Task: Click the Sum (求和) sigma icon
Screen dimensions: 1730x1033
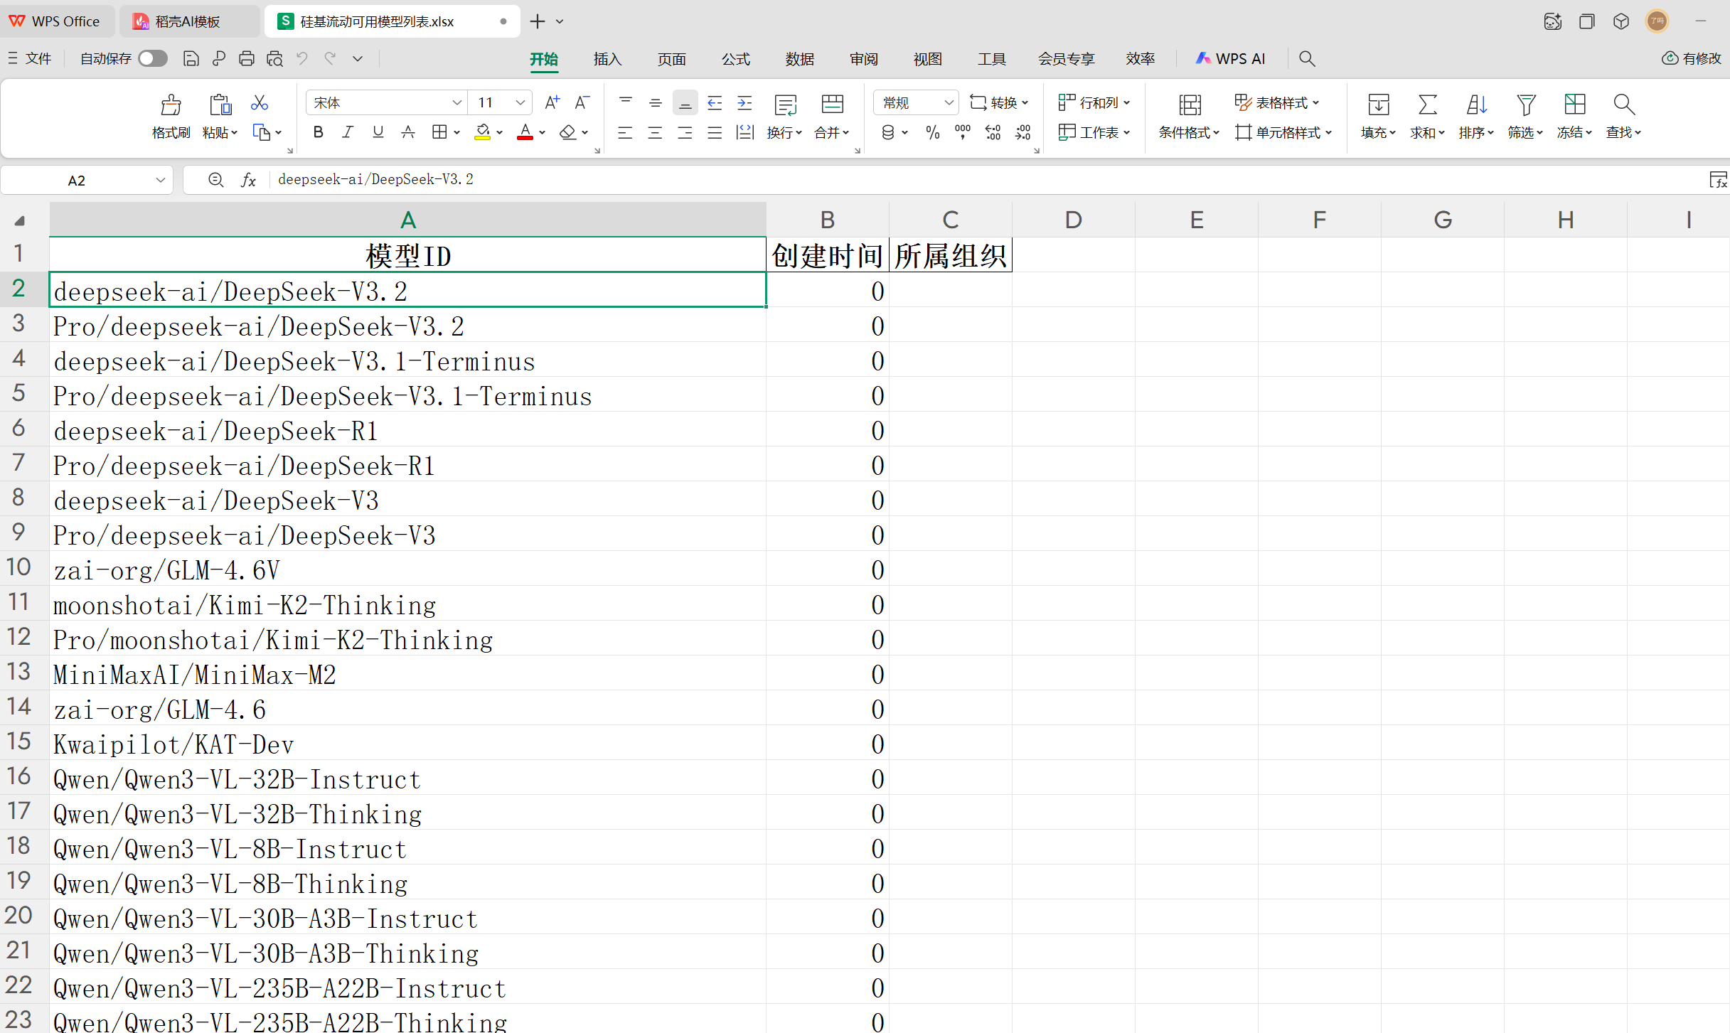Action: coord(1427,105)
